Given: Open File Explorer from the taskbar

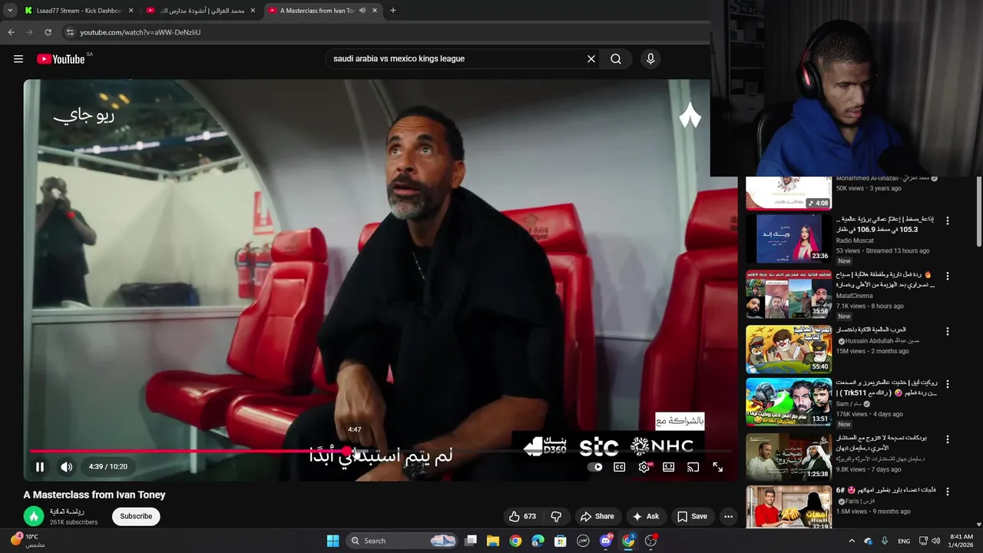Looking at the screenshot, I should pyautogui.click(x=493, y=541).
